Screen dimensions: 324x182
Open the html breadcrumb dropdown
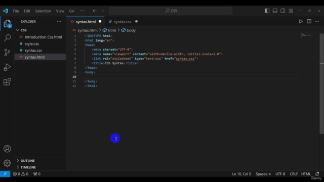pos(109,30)
